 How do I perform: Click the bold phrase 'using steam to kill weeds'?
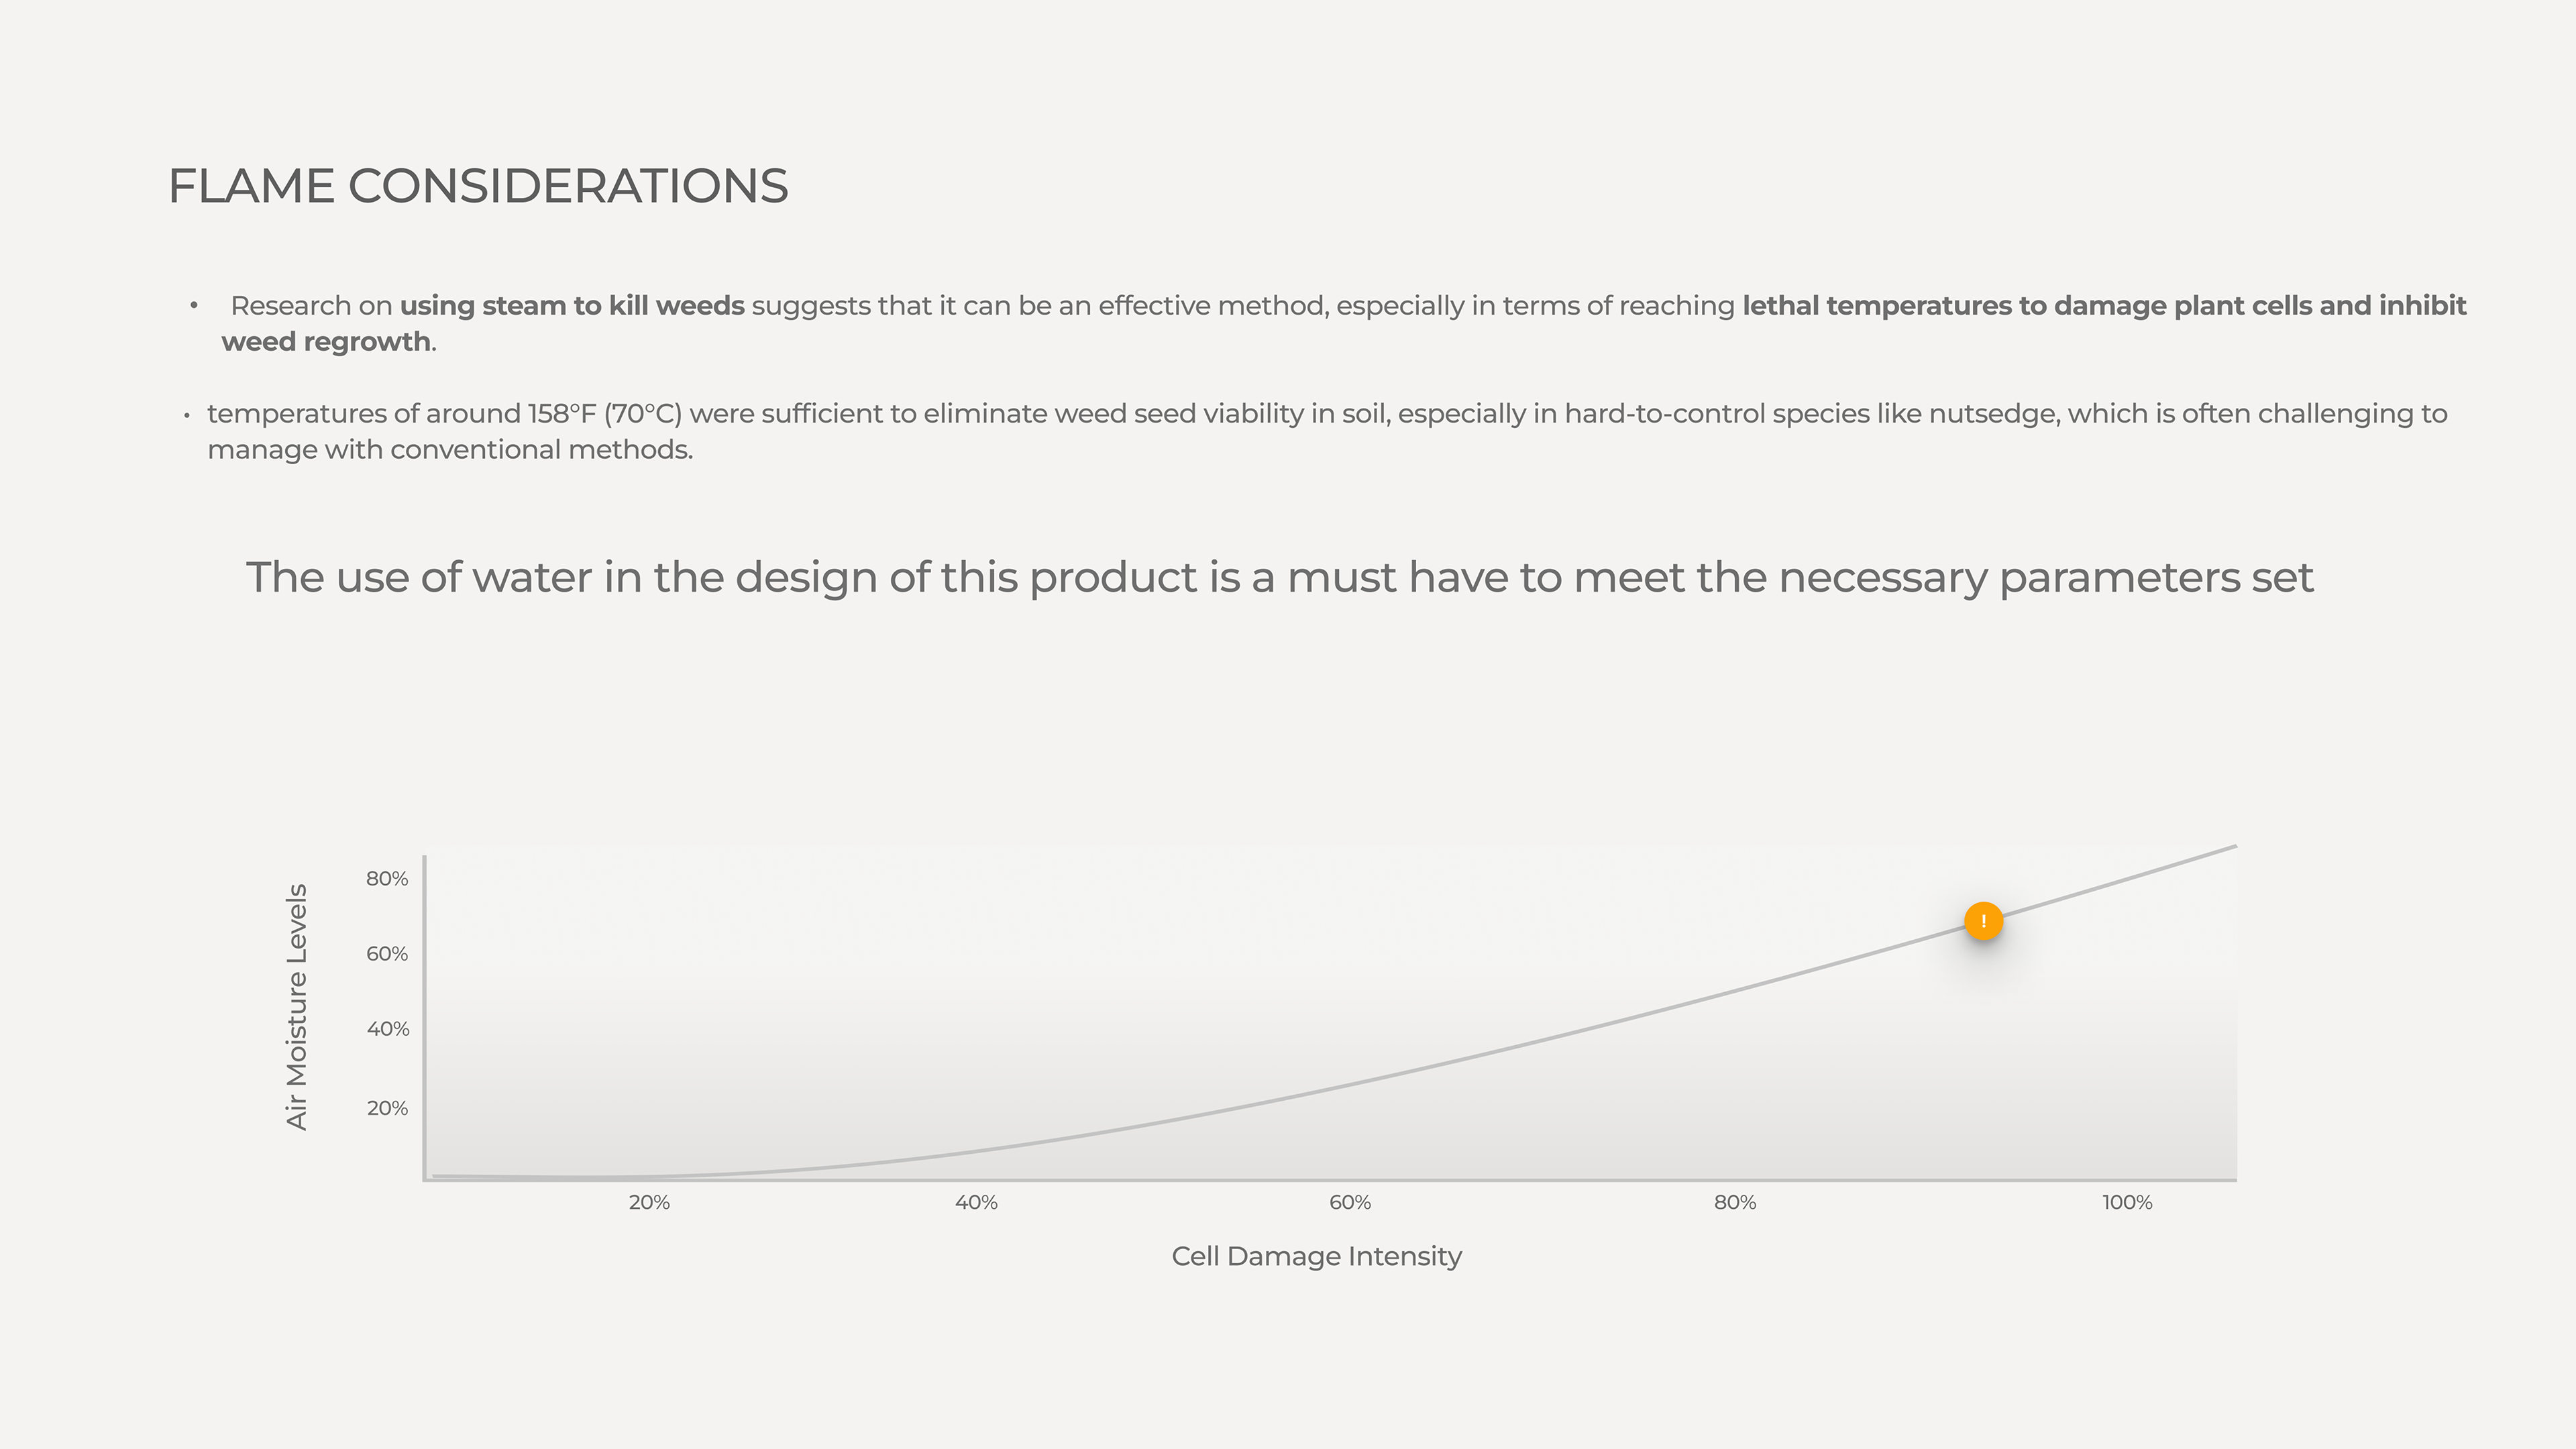(572, 306)
